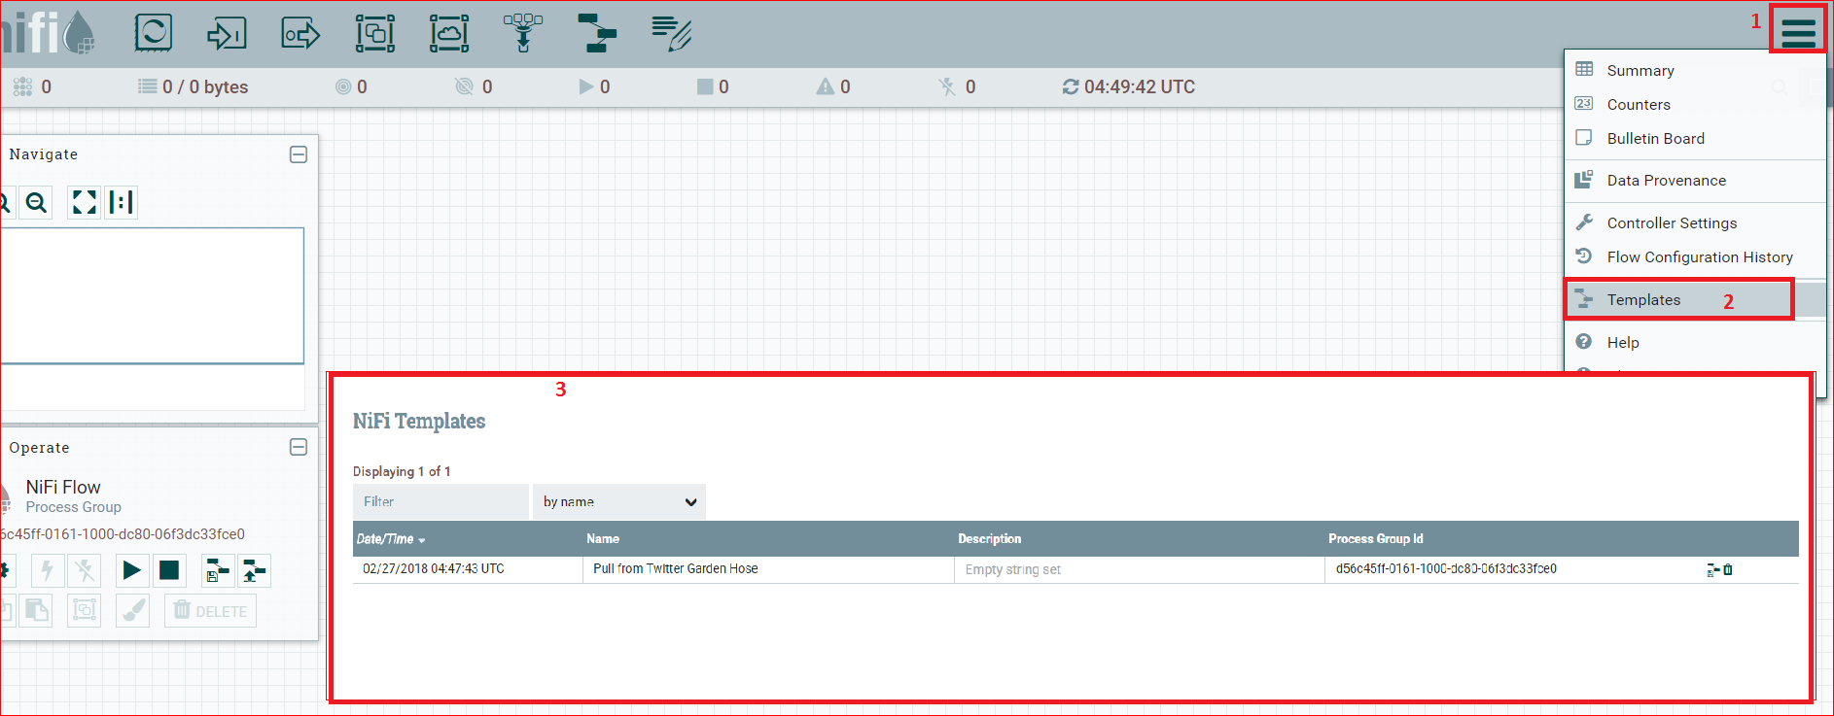Screen dimensions: 1834x716
Task: Open the global hamburger menu
Action: tap(1798, 30)
